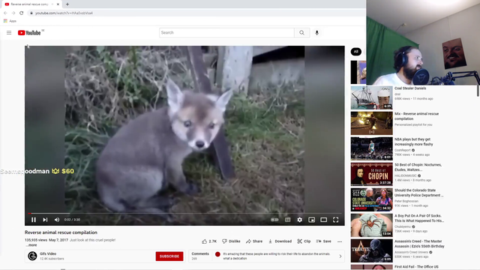Pause the playing video
The height and width of the screenshot is (270, 480).
(x=33, y=220)
